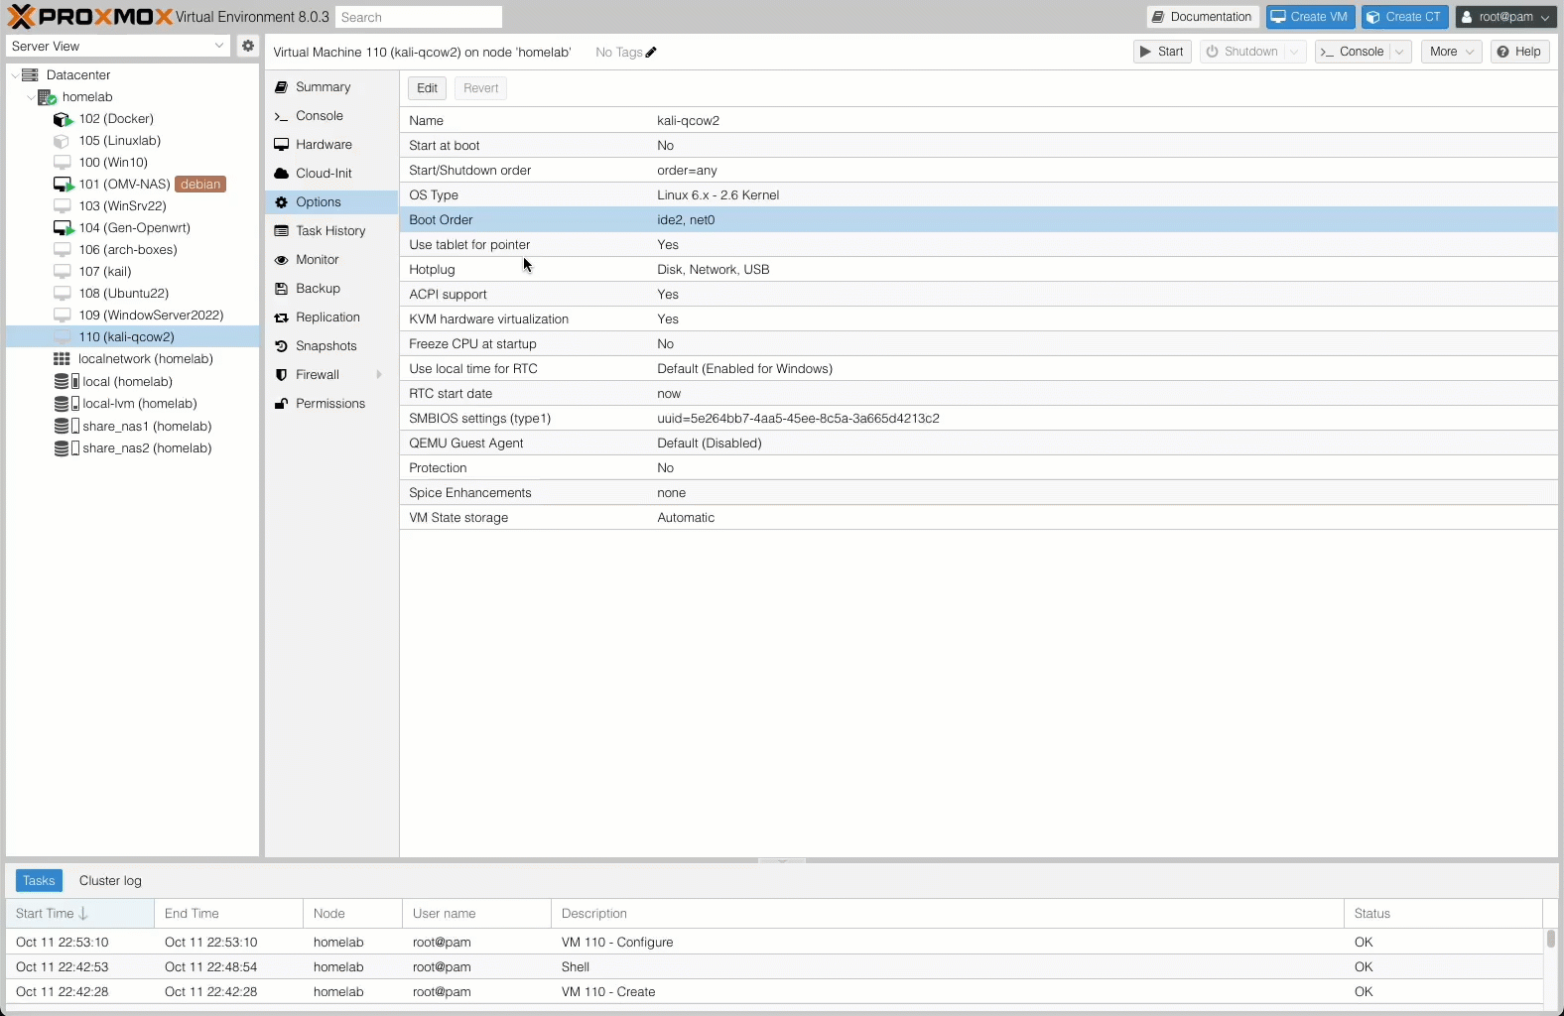Image resolution: width=1564 pixels, height=1016 pixels.
Task: Open Documentation
Action: [x=1203, y=17]
